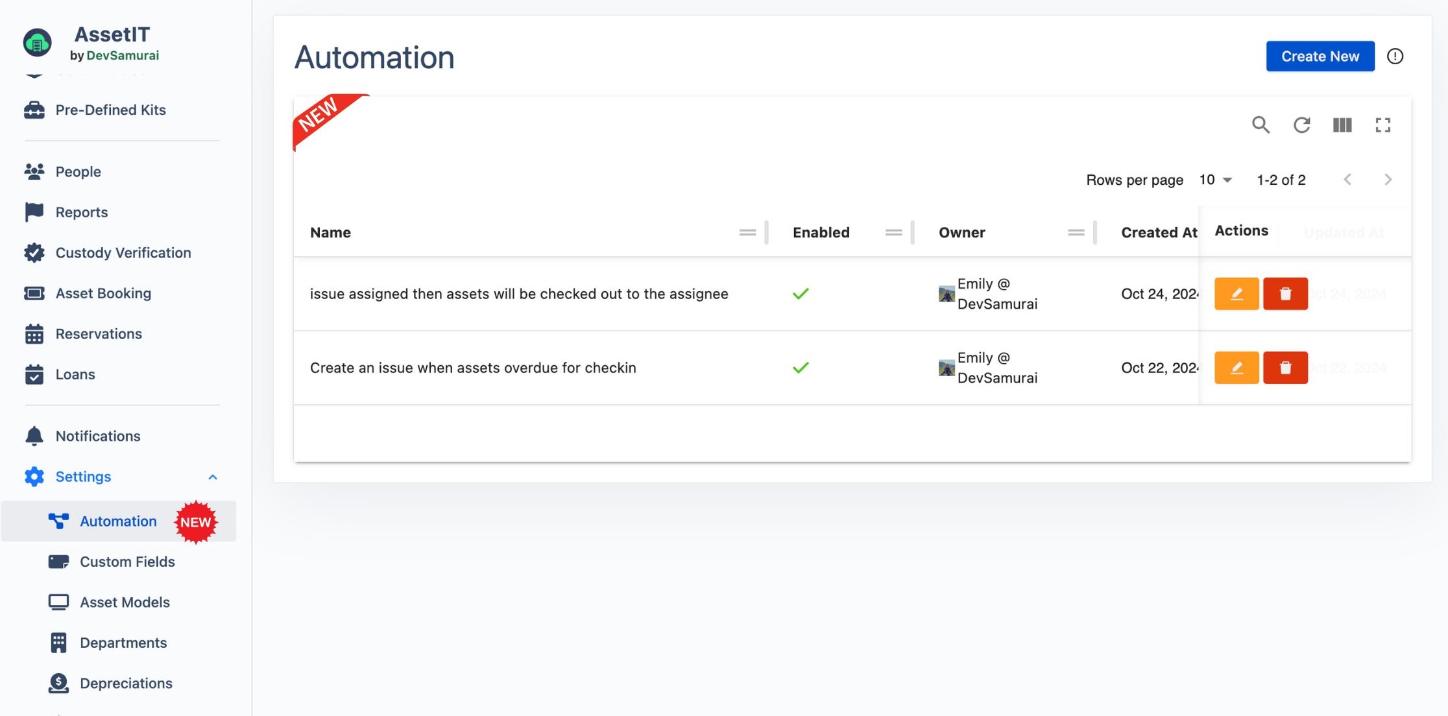The width and height of the screenshot is (1448, 716).
Task: Collapse the Settings menu section
Action: click(212, 477)
